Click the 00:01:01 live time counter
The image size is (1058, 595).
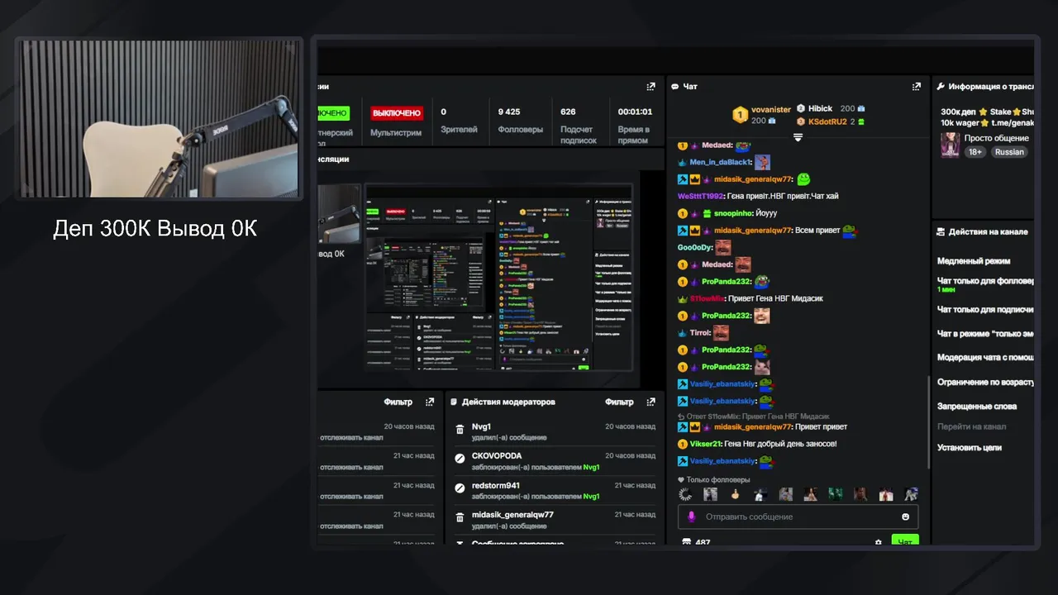pos(635,126)
